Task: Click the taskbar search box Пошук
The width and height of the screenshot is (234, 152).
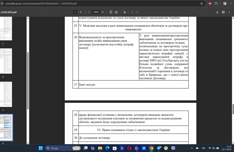Action: 63,148
